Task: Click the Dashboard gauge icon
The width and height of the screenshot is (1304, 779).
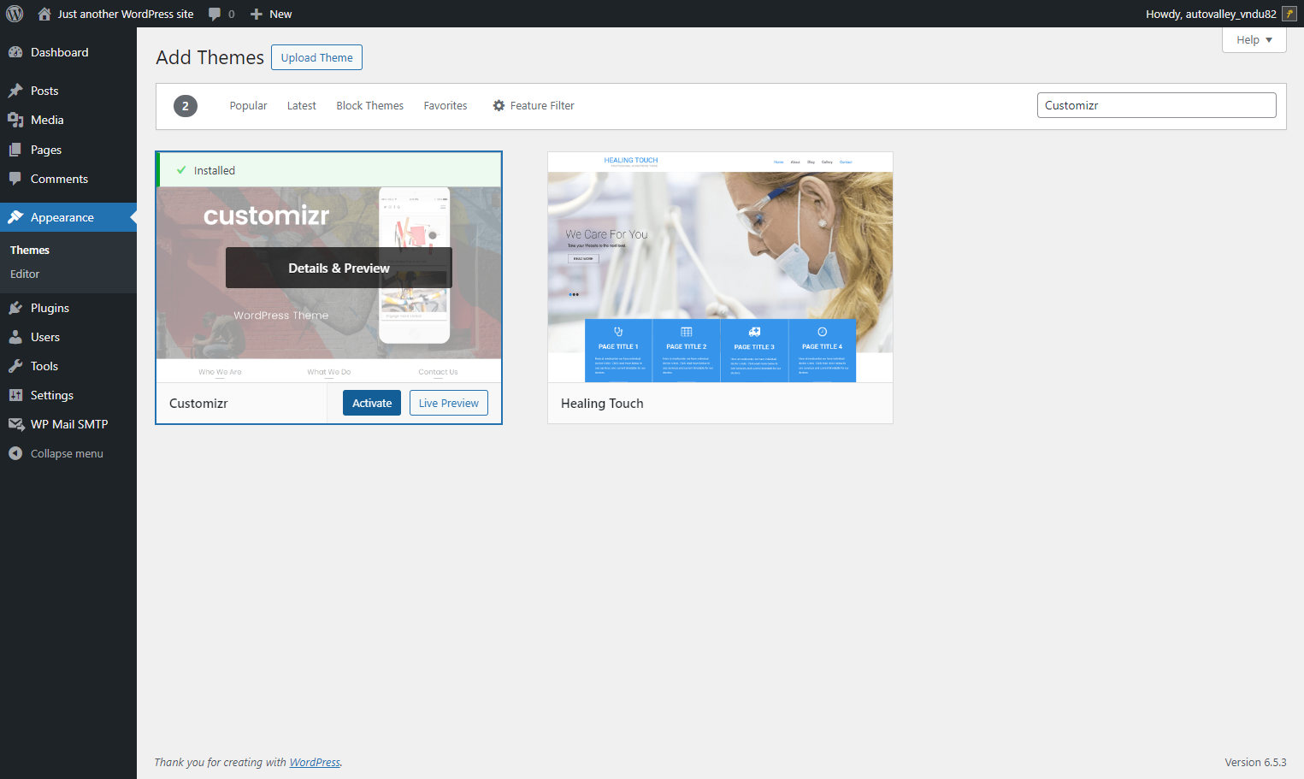Action: tap(15, 52)
